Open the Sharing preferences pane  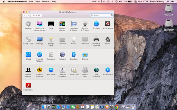coord(85,56)
